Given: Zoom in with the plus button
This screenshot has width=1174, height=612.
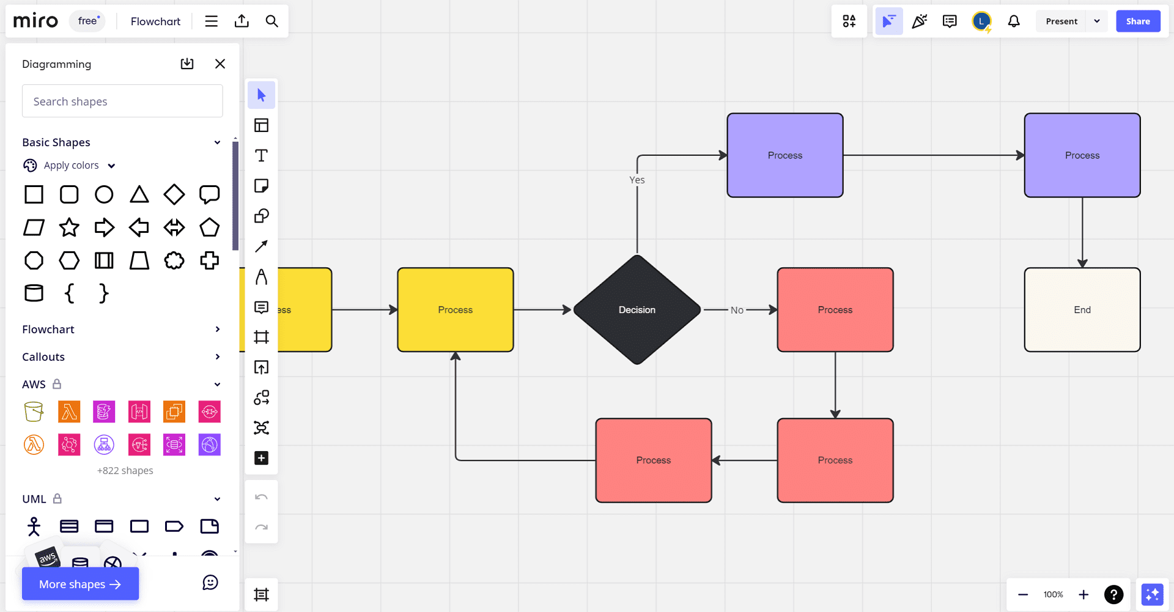Looking at the screenshot, I should point(1084,594).
